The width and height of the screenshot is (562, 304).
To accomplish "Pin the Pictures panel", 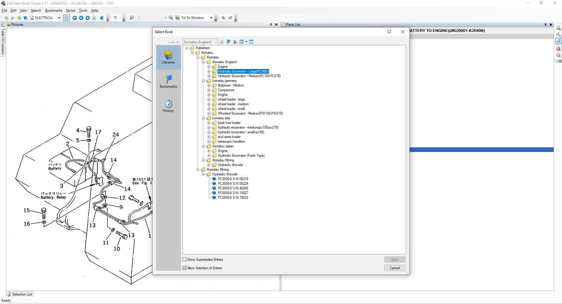I will point(271,25).
